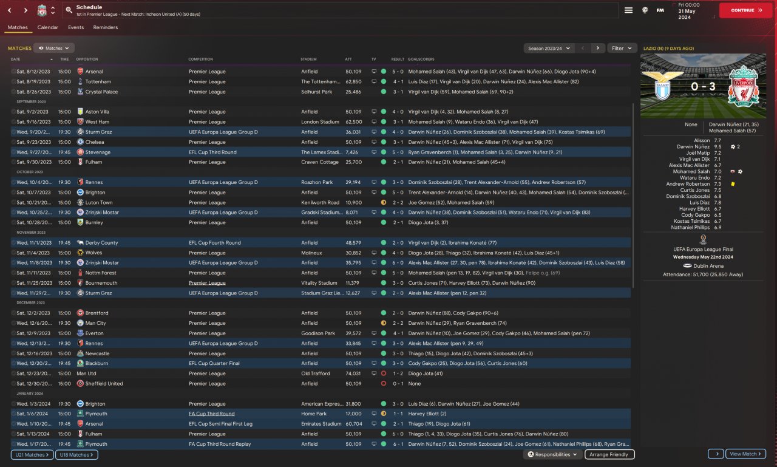Expand the Filter dropdown
The width and height of the screenshot is (777, 467).
point(622,48)
